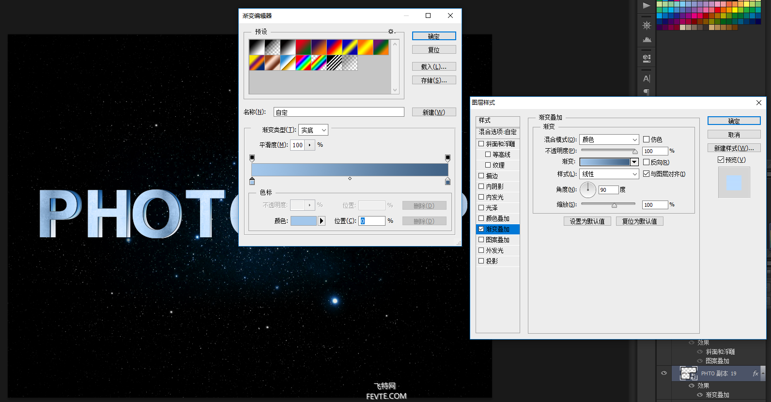Screen dimensions: 771x402
Task: Select the right color stop below gradient bar
Action: 447,181
